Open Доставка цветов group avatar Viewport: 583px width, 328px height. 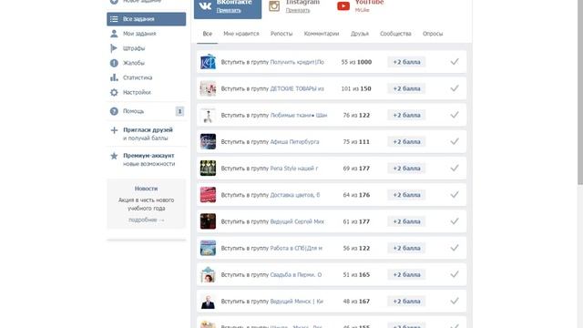coord(208,195)
